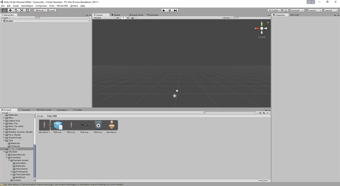Select the Move tool

[10, 10]
